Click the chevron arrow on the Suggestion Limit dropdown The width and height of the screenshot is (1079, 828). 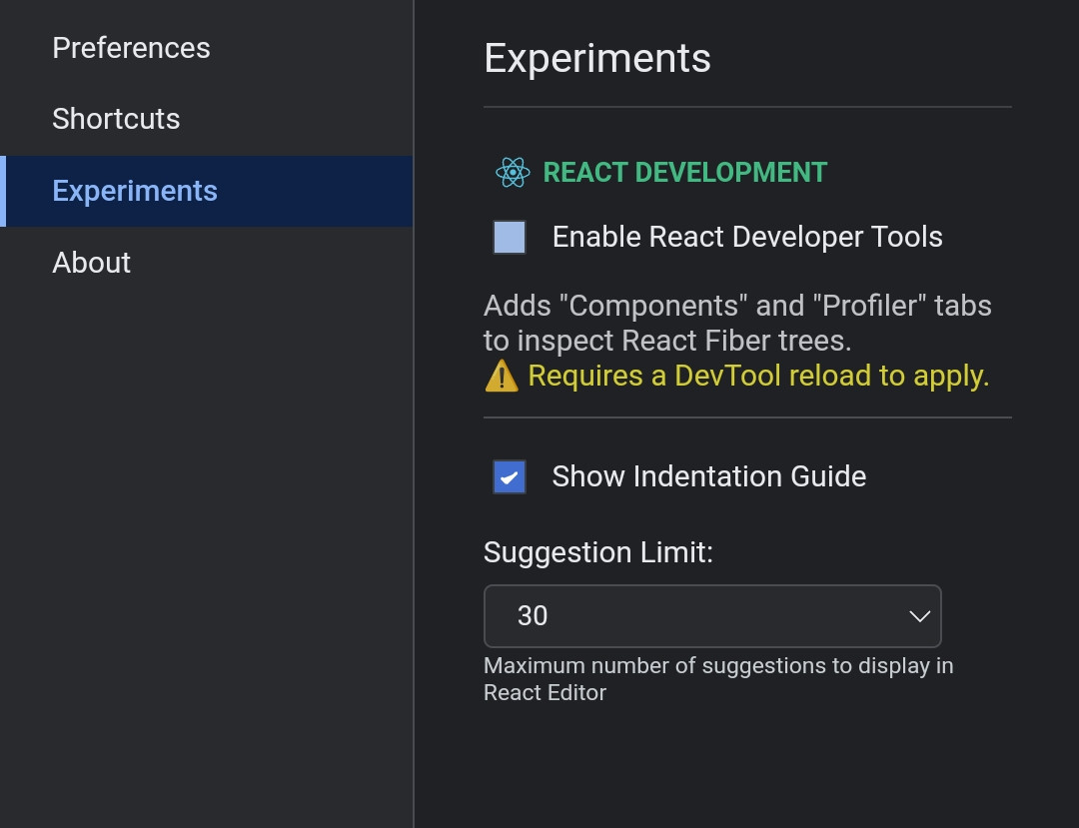(x=919, y=616)
